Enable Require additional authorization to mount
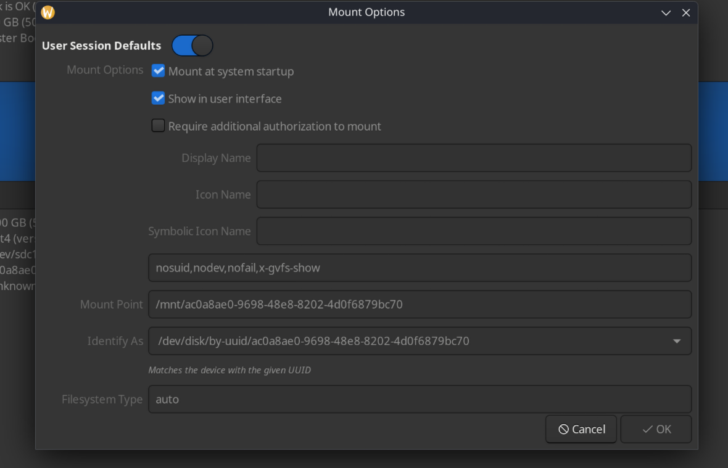This screenshot has height=468, width=728. tap(159, 126)
